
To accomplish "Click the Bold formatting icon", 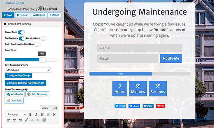I will point(30,114).
